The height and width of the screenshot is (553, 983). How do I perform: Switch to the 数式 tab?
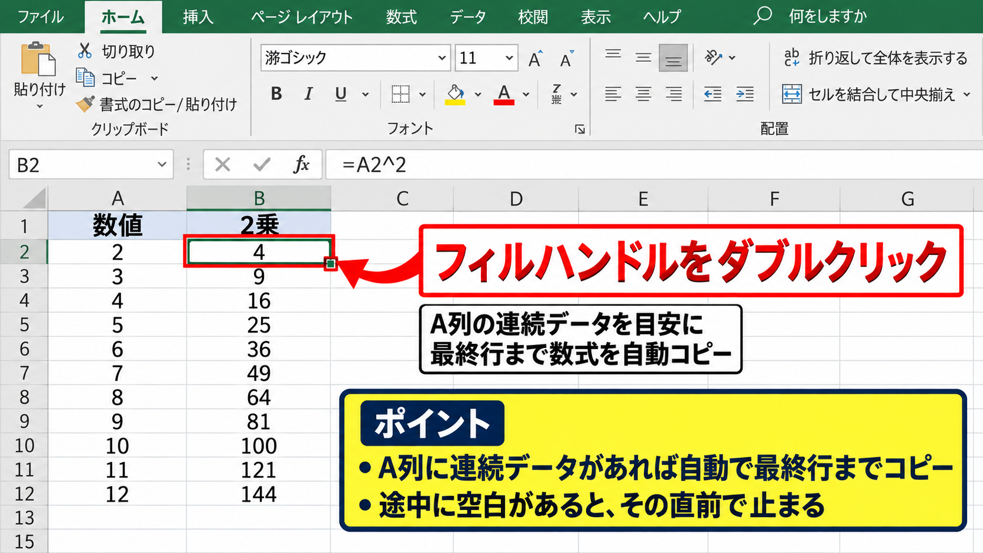401,16
